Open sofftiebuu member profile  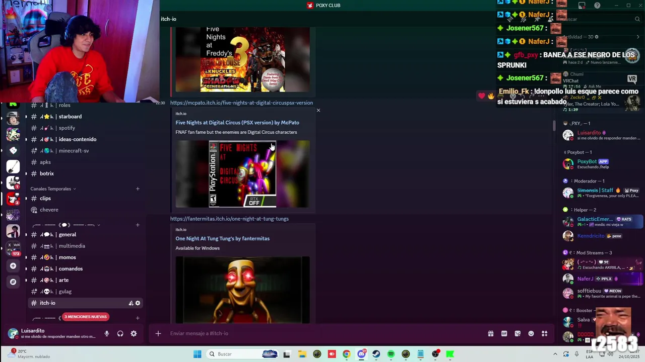(x=602, y=293)
